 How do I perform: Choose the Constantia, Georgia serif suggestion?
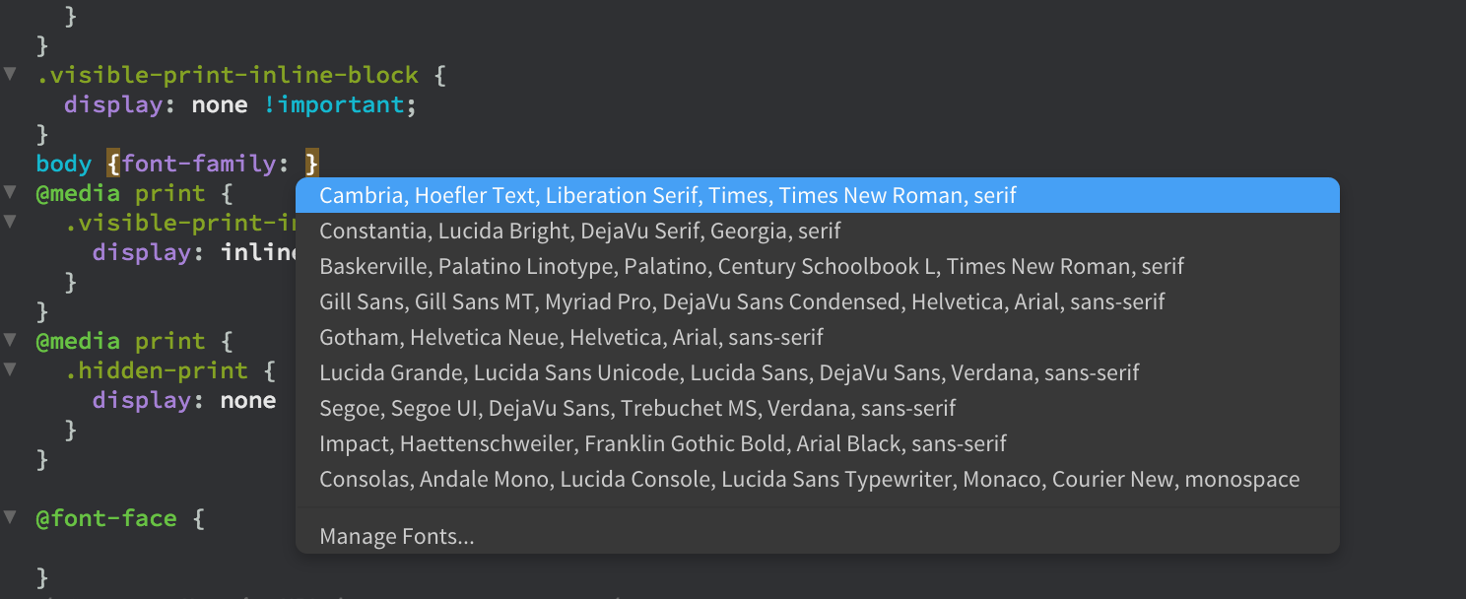(579, 231)
